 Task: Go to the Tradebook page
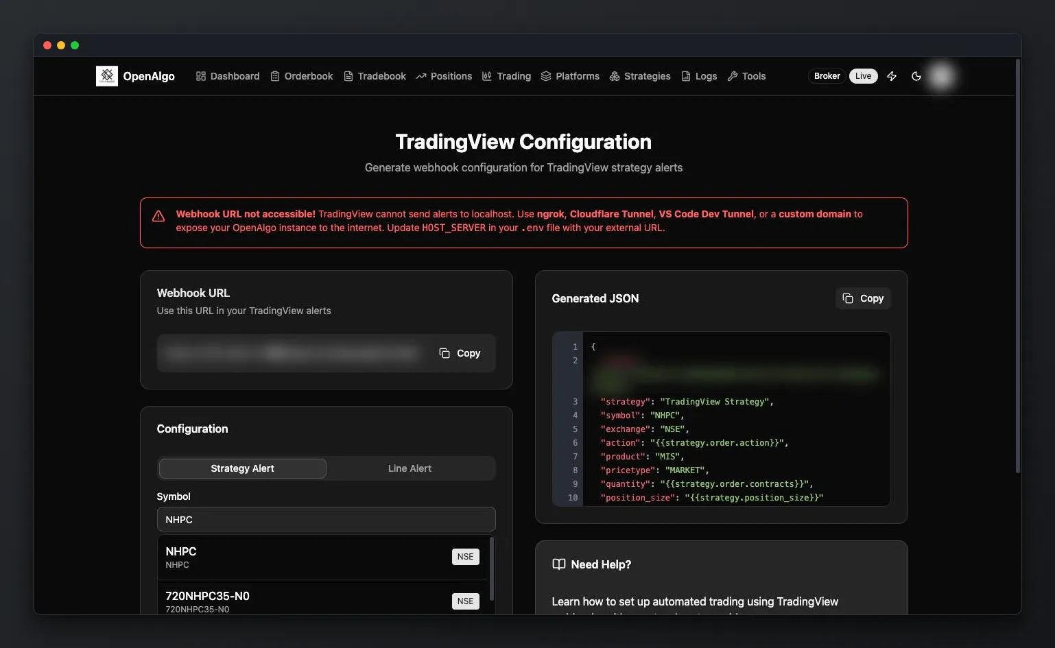375,76
